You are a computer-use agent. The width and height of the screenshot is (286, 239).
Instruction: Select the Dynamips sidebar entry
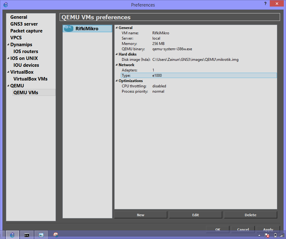[21, 45]
